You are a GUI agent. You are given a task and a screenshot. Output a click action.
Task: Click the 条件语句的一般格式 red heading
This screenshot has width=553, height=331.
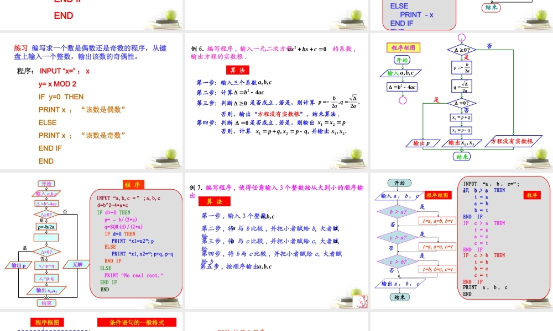[x=137, y=322]
